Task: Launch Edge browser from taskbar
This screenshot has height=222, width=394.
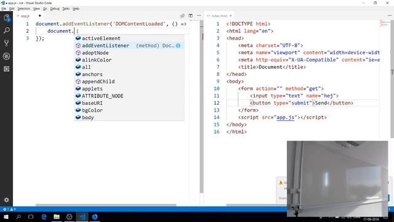Action: [x=44, y=216]
